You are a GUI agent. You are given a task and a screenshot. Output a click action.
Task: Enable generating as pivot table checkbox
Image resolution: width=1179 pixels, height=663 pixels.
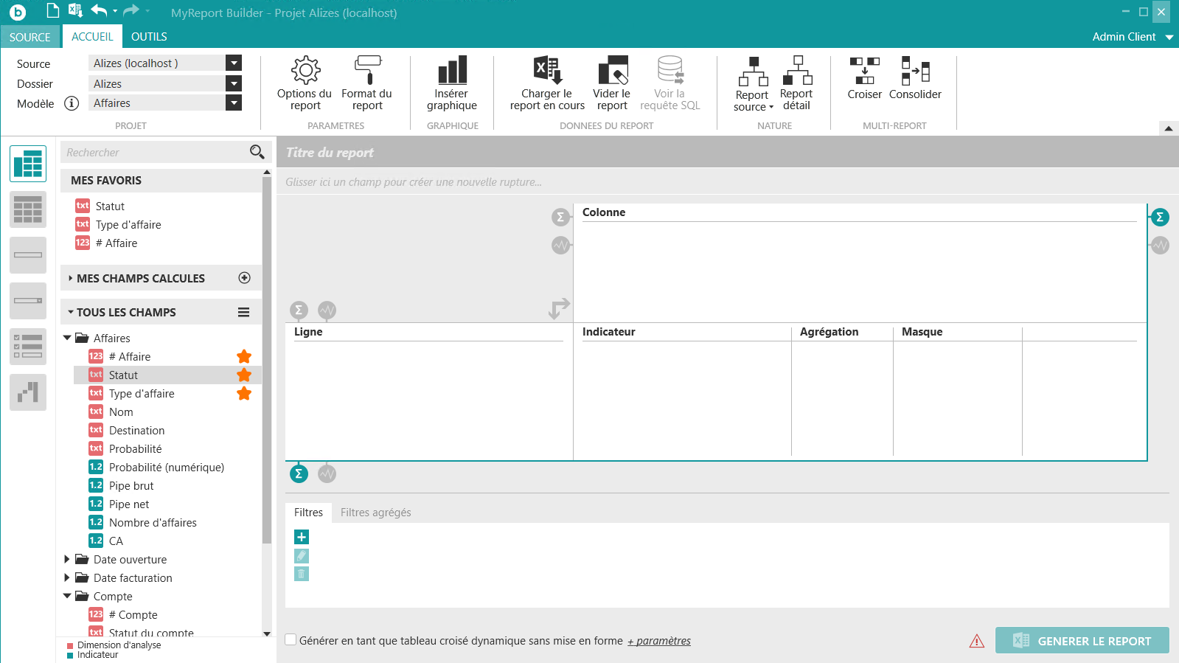[x=291, y=640]
